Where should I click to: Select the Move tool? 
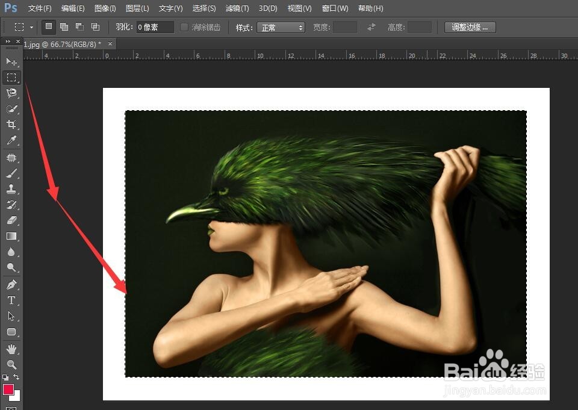[11, 61]
